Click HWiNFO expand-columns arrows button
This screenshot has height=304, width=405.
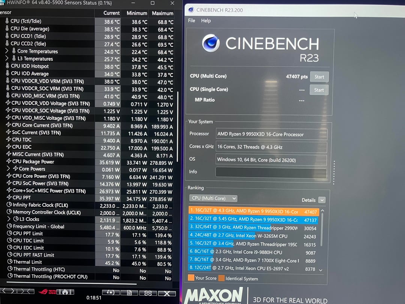pos(8,291)
